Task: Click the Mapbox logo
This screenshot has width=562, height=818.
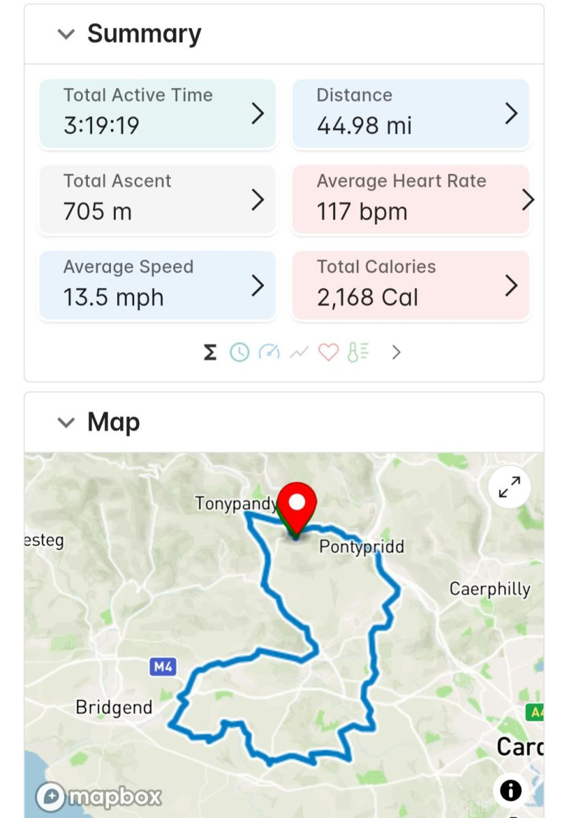Action: pos(99,796)
